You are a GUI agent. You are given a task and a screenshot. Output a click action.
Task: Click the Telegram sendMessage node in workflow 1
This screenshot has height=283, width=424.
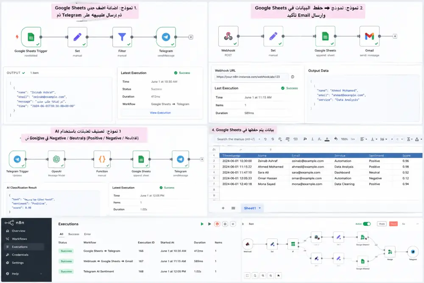point(166,37)
